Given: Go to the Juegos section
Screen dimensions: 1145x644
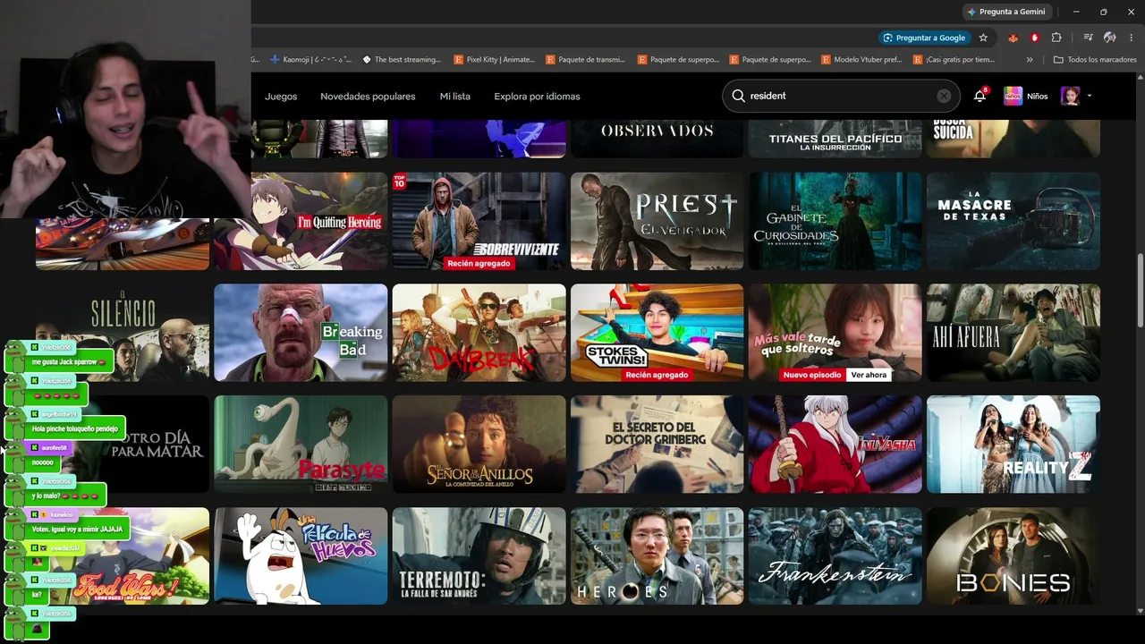Looking at the screenshot, I should (x=281, y=96).
